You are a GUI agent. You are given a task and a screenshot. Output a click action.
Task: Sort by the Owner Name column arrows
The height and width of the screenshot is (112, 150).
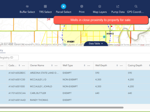click(x=52, y=65)
